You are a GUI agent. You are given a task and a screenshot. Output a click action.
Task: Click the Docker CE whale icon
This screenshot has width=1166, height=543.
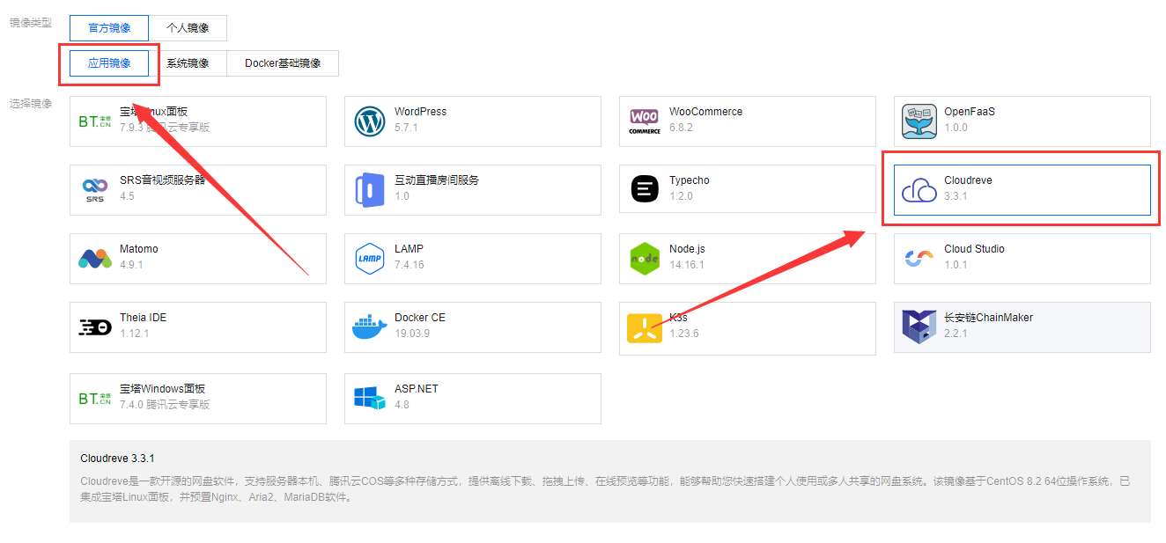[x=370, y=327]
